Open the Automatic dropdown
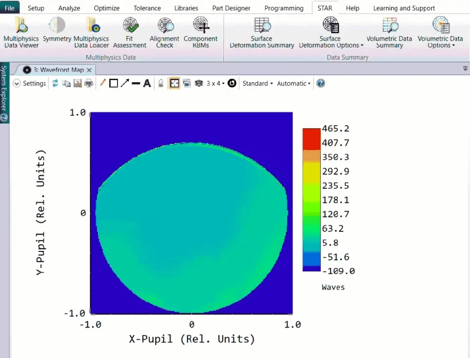 click(x=293, y=83)
